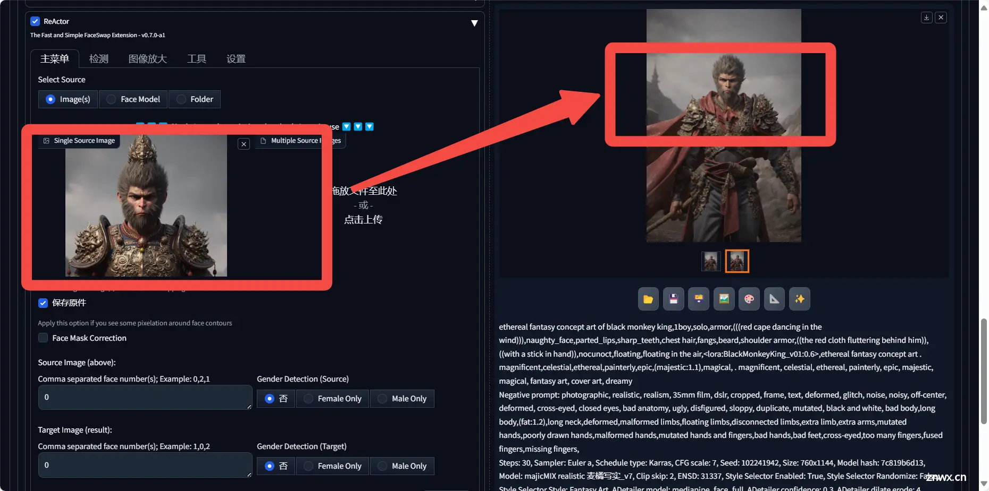Enable Face Mask Correction checkbox
The image size is (989, 491).
[x=43, y=338]
